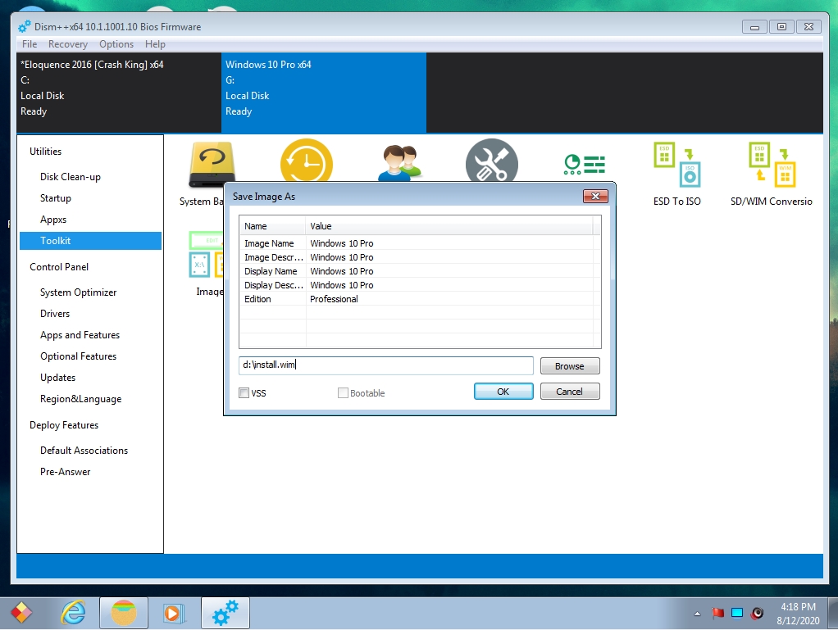
Task: Open the media player taskbar icon
Action: pos(174,613)
